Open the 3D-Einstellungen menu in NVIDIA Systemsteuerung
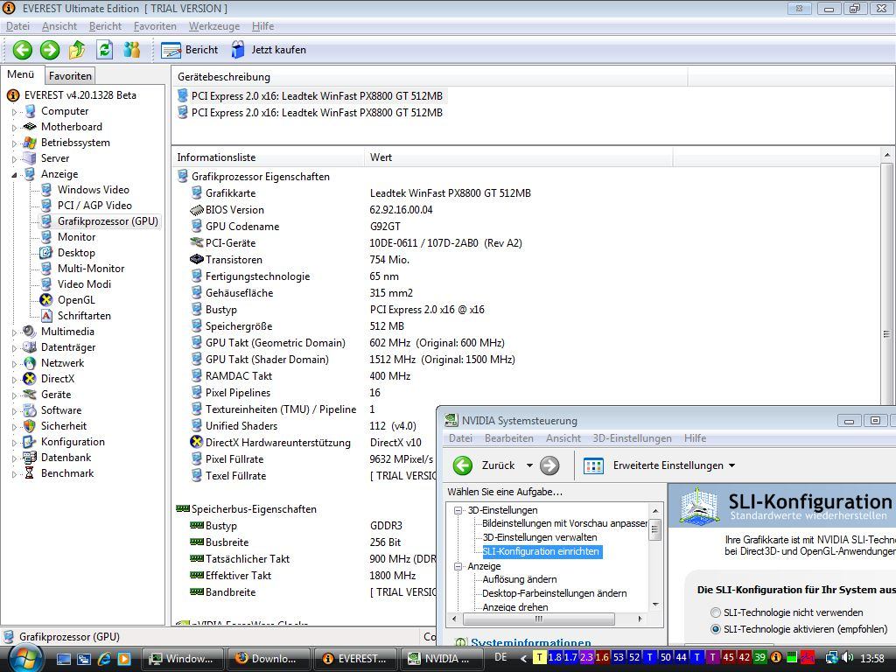This screenshot has width=896, height=672. tap(632, 438)
